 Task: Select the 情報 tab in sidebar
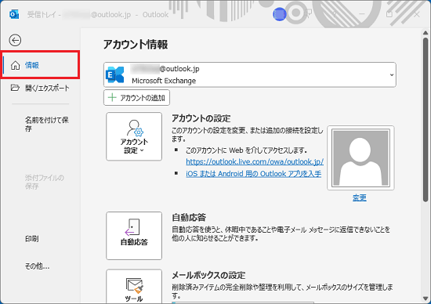[x=40, y=65]
